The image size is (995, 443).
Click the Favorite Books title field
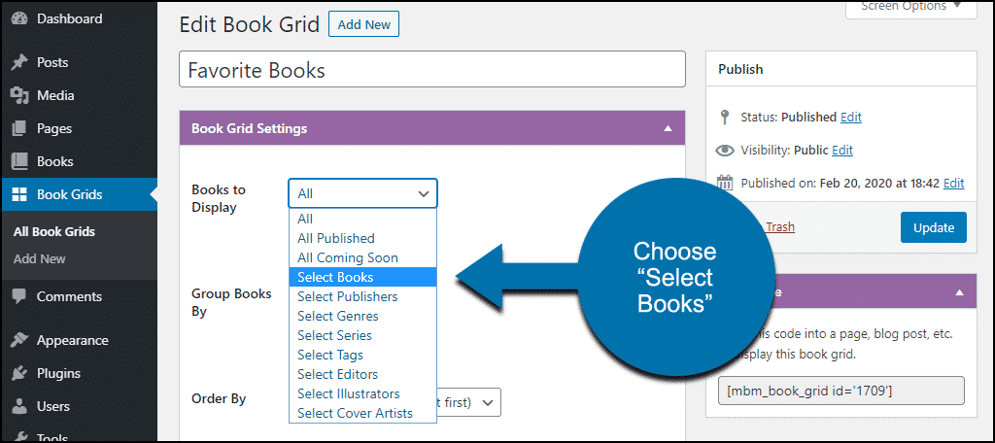pos(432,69)
